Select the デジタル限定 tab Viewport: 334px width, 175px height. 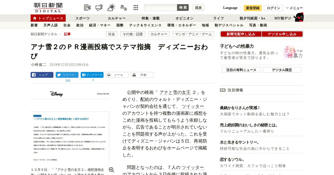point(282,70)
